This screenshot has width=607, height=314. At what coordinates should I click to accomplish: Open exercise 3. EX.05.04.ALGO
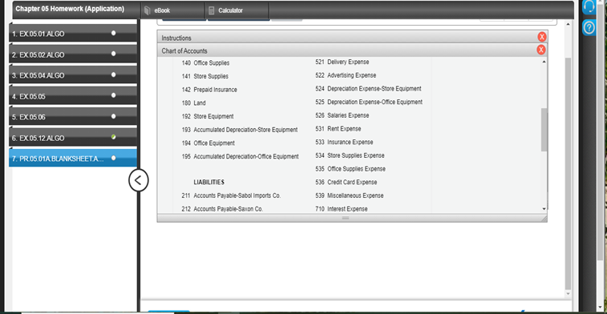(73, 75)
